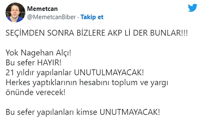
Task: Click the 'Bu sefer HAYIR!' line
Action: click(x=34, y=63)
